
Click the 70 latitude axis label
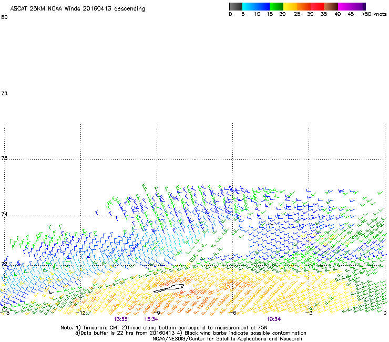4,308
